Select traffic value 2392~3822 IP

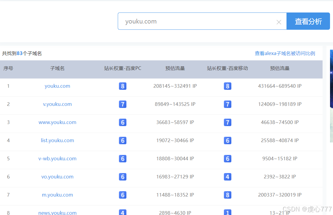[x=280, y=177]
